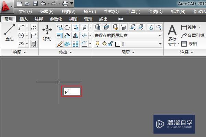The height and width of the screenshot is (137, 206).
Task: Open the 工具(T) menu
Action: pyautogui.click(x=134, y=12)
